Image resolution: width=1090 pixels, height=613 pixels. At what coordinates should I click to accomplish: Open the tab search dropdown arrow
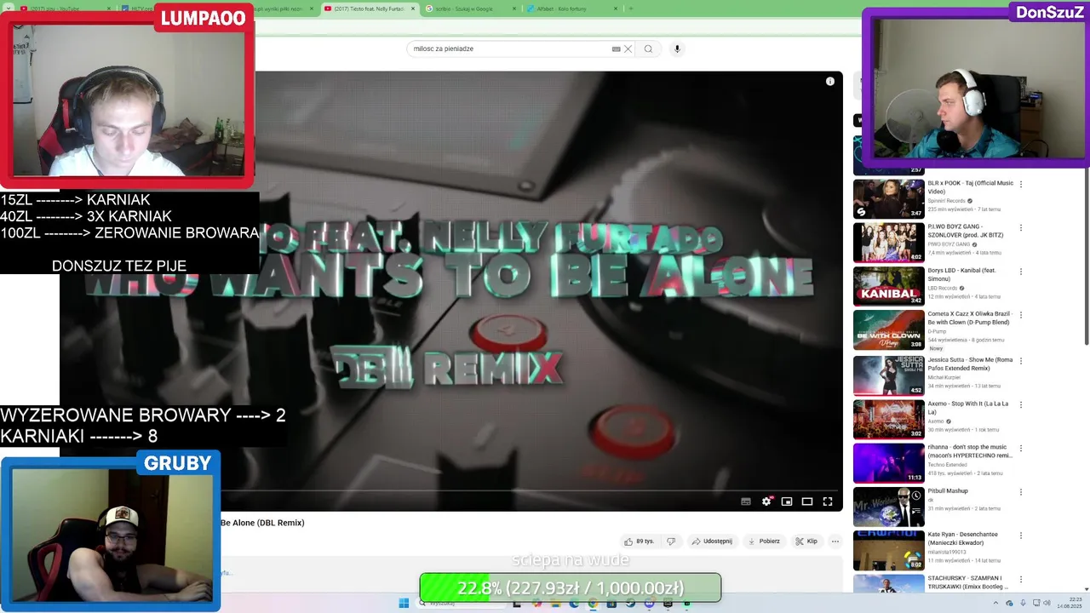[9, 9]
